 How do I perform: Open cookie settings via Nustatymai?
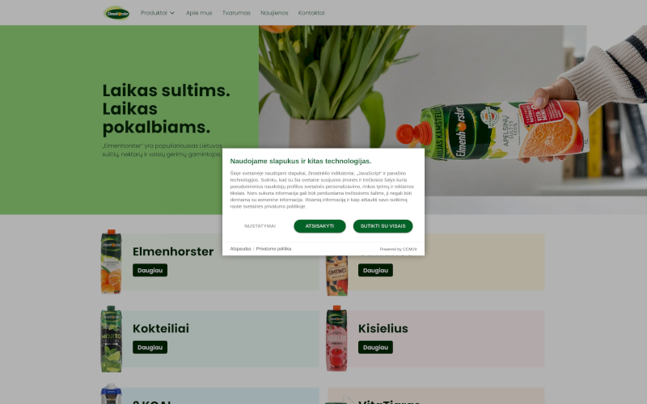[x=260, y=226]
